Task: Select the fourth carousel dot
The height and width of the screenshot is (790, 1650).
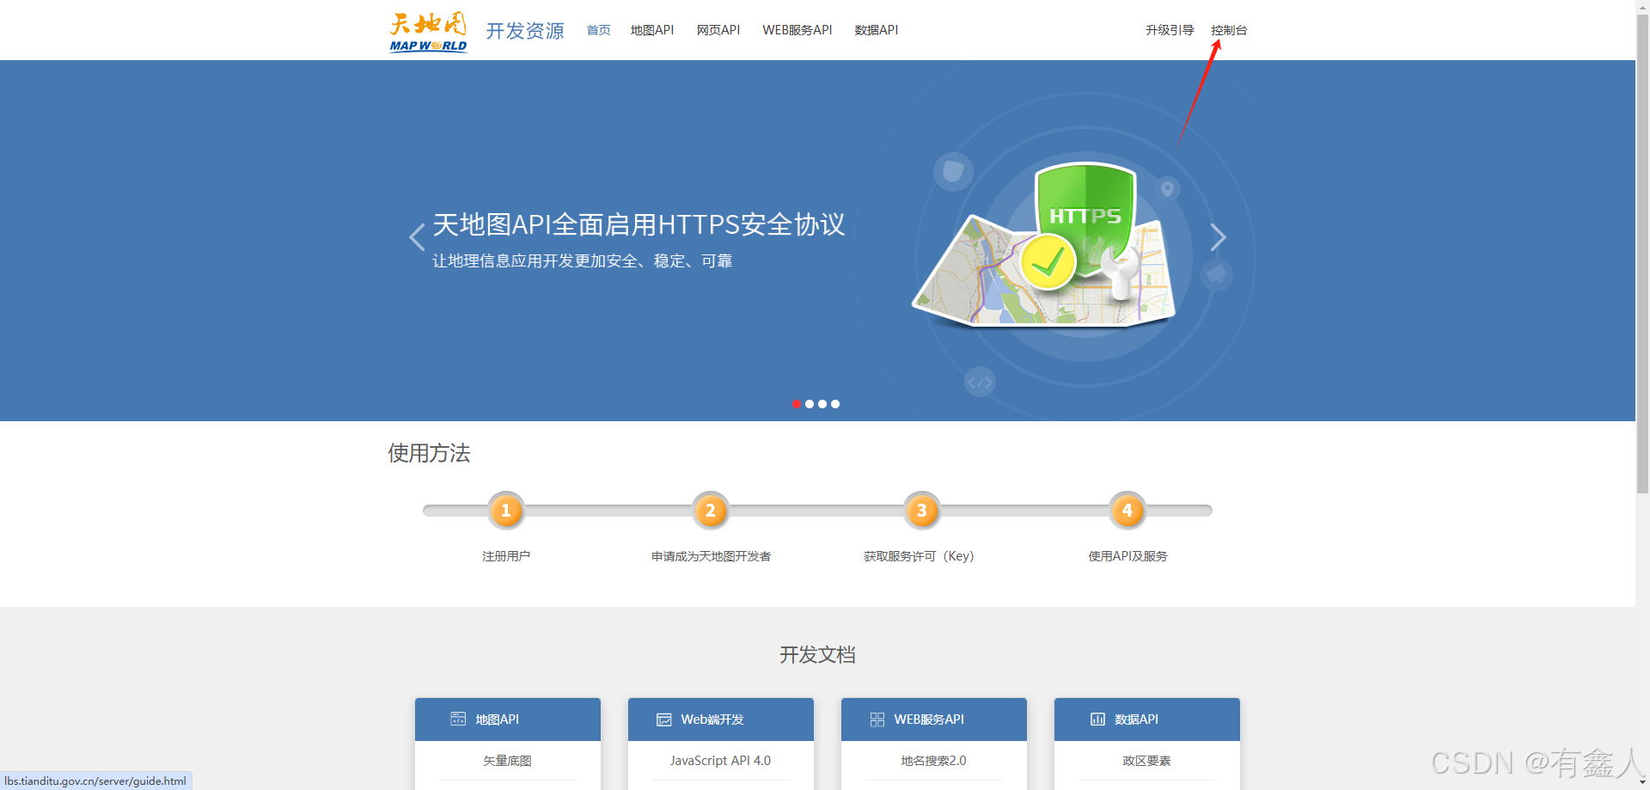Action: tap(835, 404)
